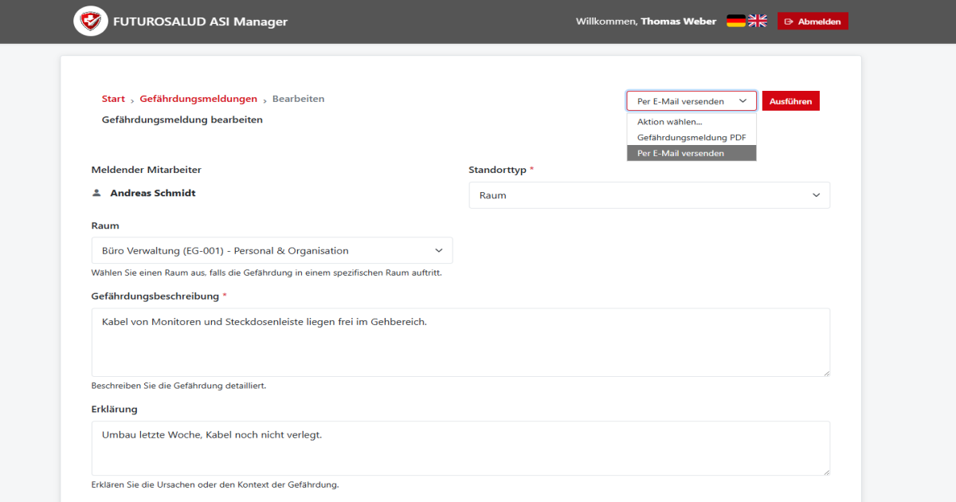
Task: Click the person icon beside Andreas Schmidt
Action: click(96, 192)
